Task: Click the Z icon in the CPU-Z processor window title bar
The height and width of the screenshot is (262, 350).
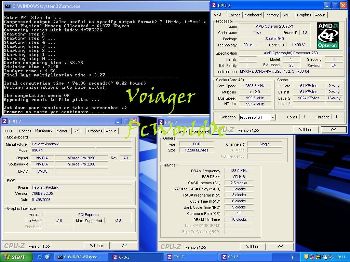Action: [x=214, y=5]
